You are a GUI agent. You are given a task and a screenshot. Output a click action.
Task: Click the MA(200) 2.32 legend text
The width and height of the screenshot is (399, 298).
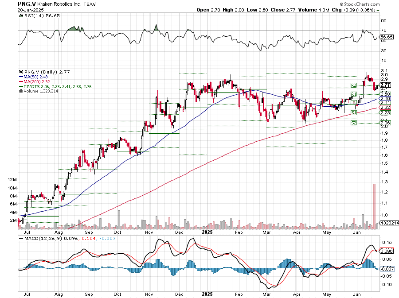tap(37, 81)
